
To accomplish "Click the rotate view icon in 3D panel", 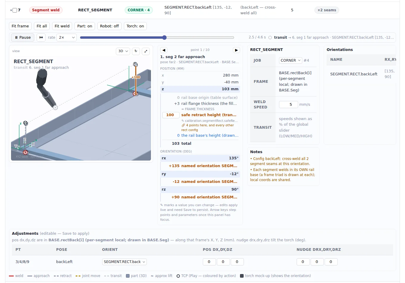I will pos(136,51).
